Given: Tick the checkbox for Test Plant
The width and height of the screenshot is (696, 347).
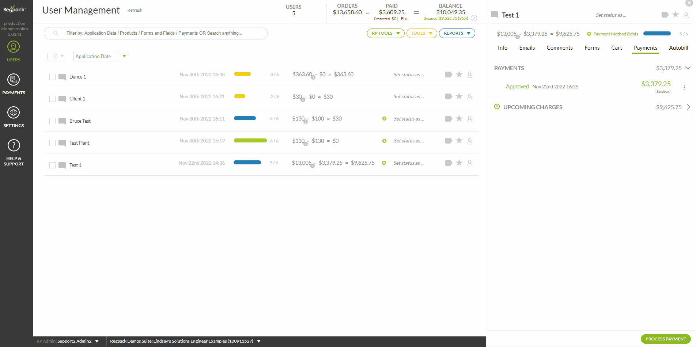Looking at the screenshot, I should pyautogui.click(x=52, y=143).
